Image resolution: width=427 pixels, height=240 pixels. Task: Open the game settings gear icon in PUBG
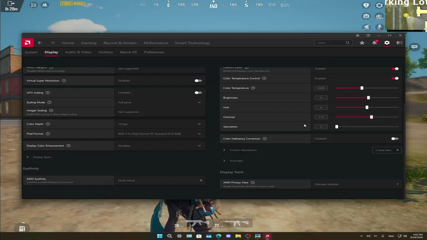[379, 5]
